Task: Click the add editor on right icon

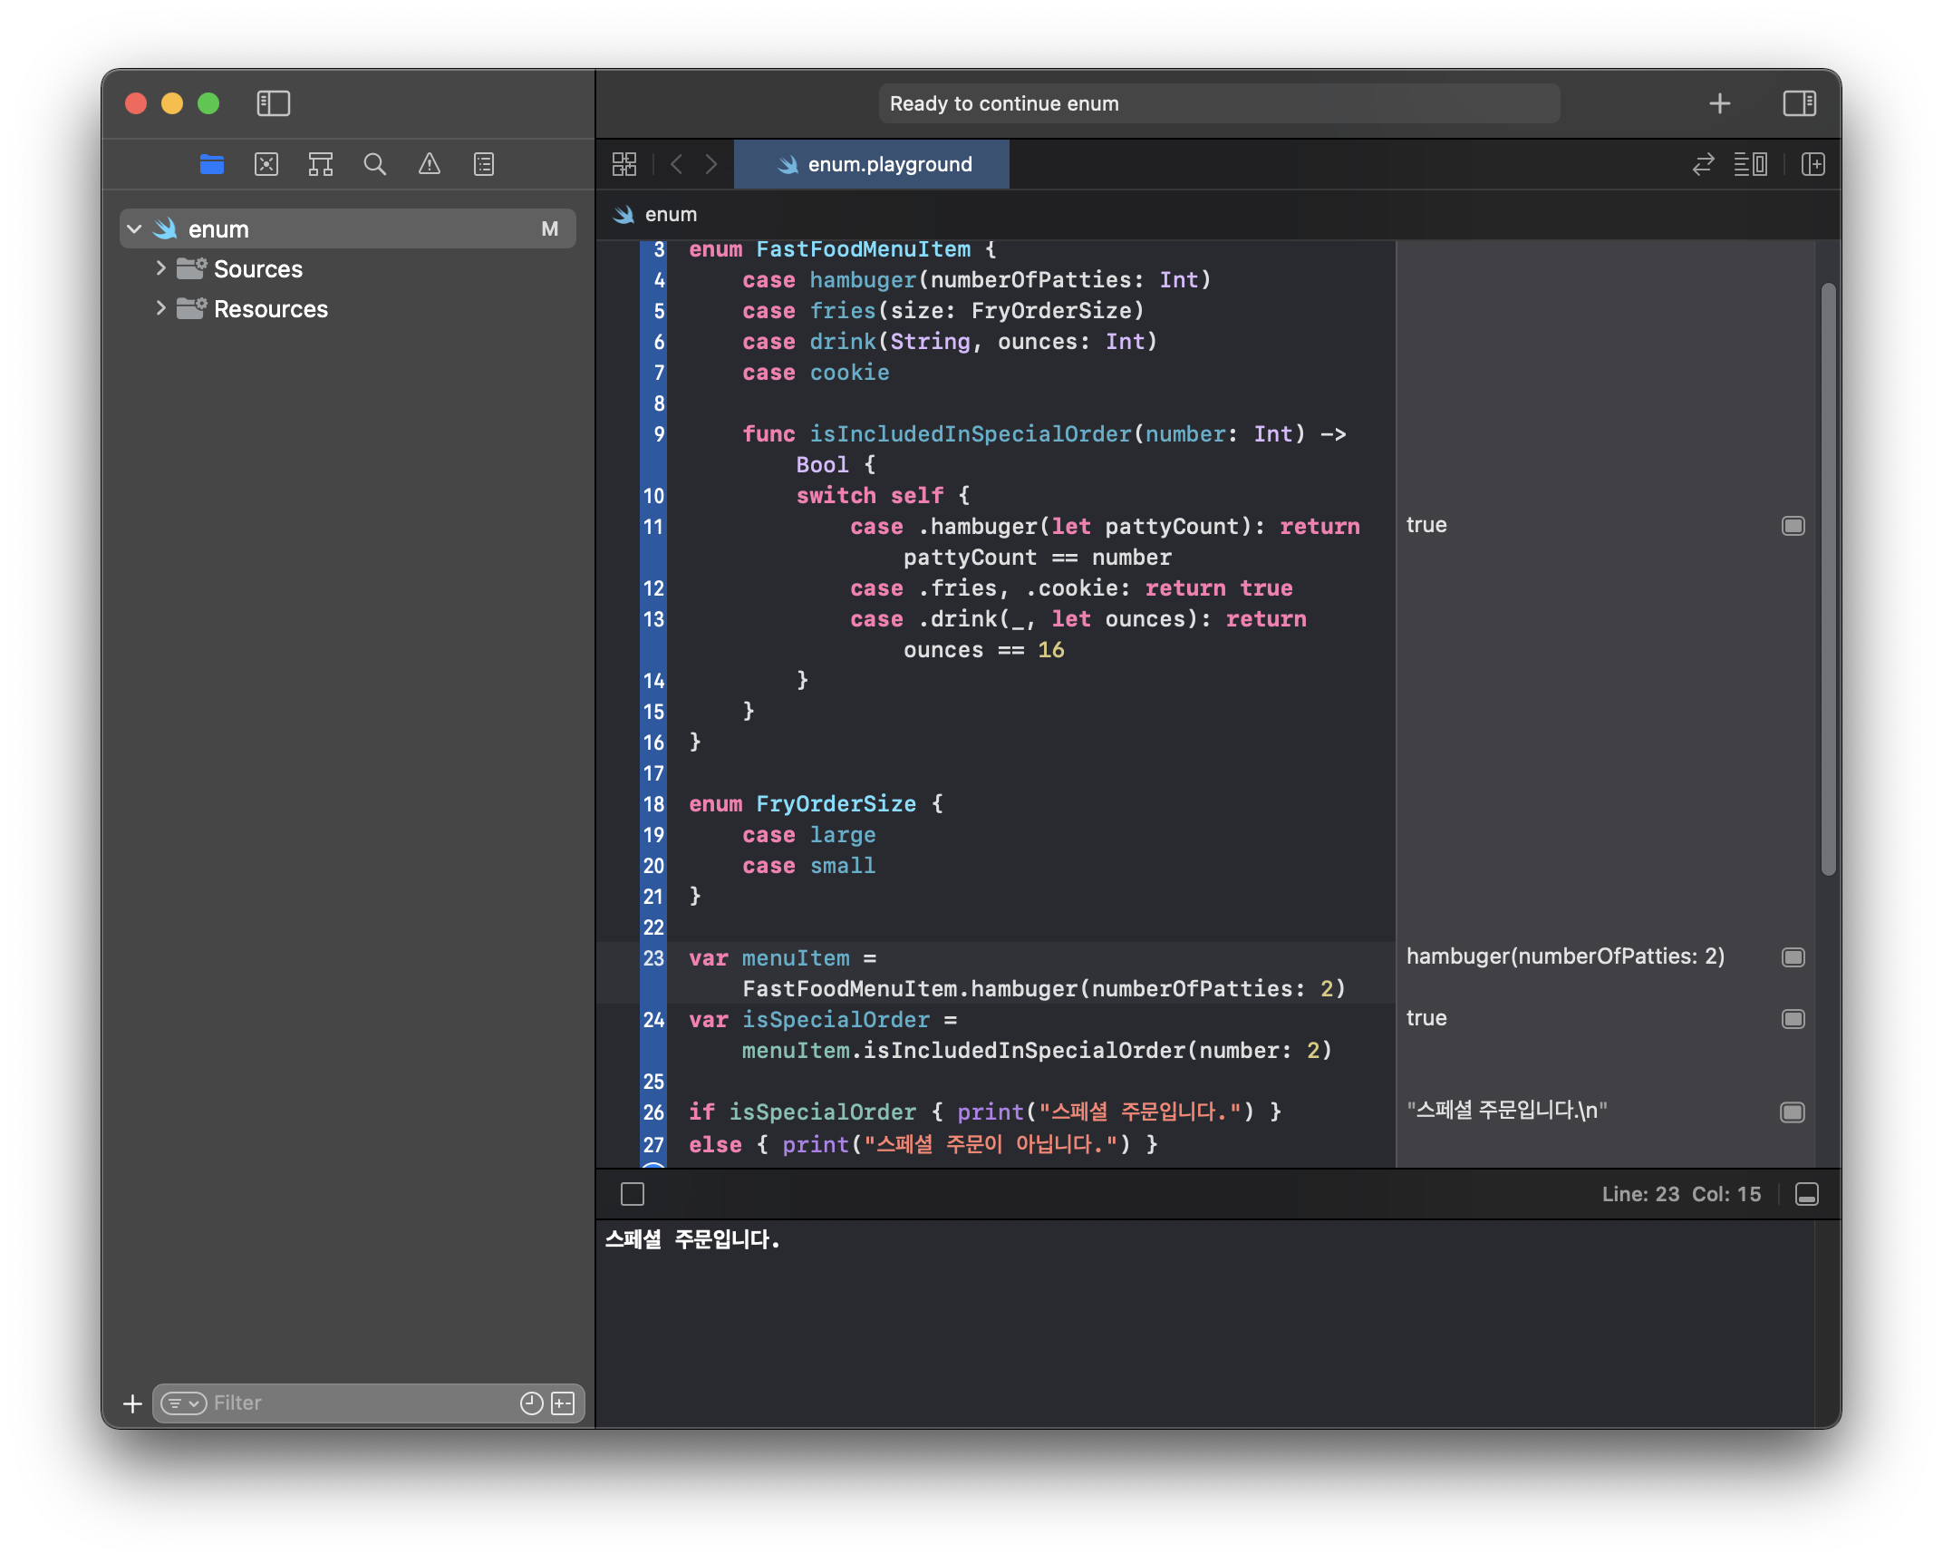Action: click(1812, 164)
